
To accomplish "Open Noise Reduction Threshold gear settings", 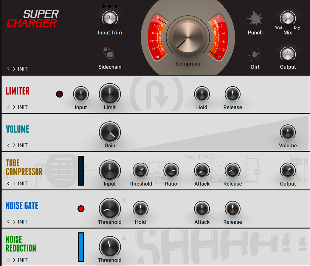I will click(124, 238).
